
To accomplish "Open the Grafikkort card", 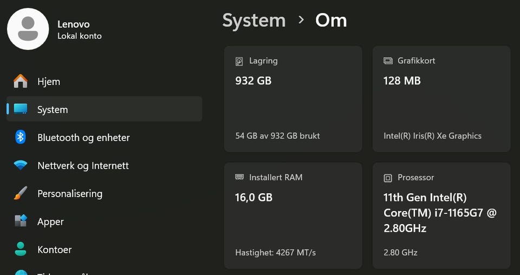I will pos(441,99).
